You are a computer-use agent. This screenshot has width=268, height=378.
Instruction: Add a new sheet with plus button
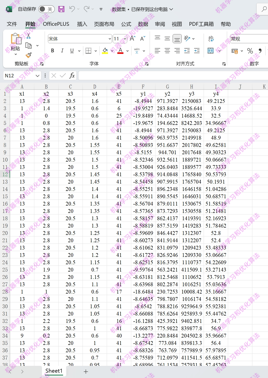click(86, 371)
